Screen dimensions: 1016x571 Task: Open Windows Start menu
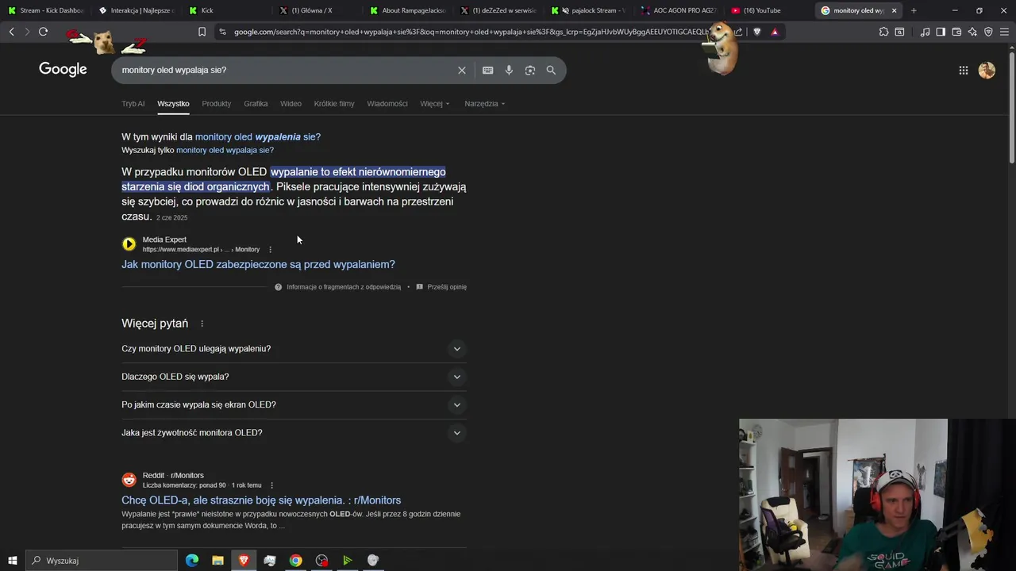pyautogui.click(x=12, y=561)
